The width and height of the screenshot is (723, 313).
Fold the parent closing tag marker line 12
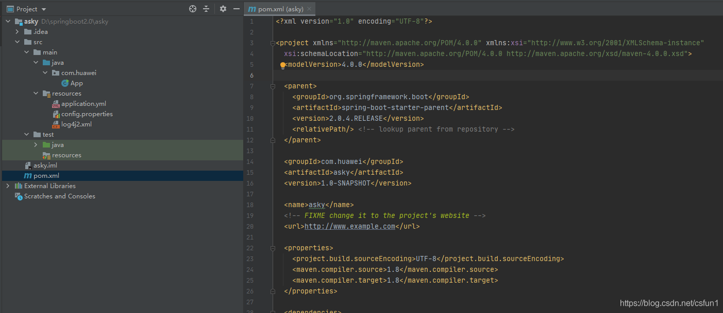click(272, 140)
